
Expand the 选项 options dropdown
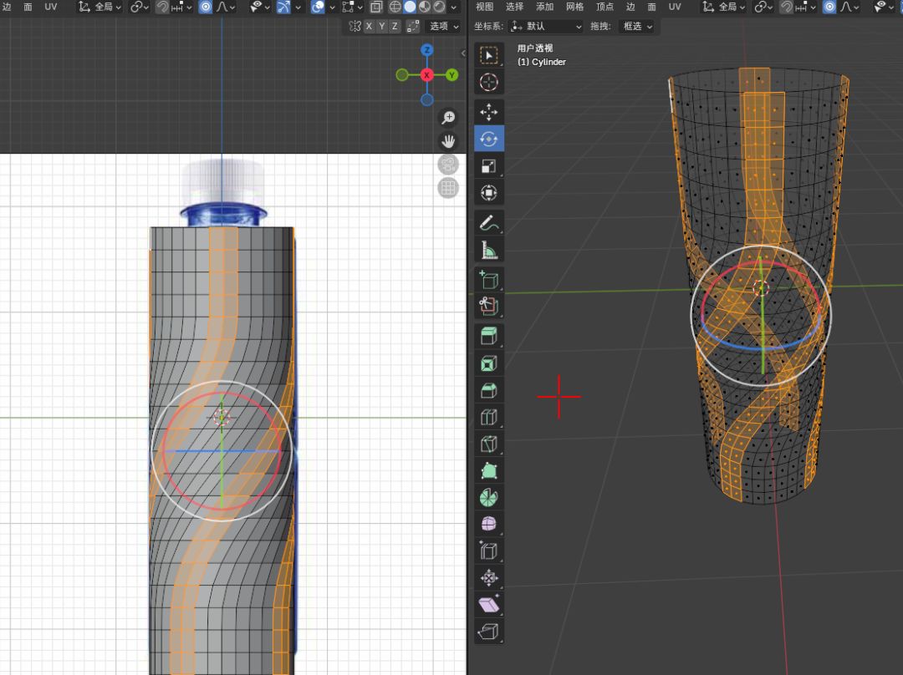(x=443, y=27)
